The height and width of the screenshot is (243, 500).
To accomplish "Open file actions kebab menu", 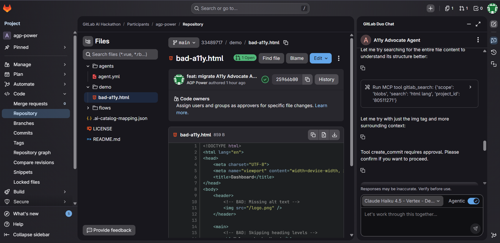I will click(x=339, y=58).
